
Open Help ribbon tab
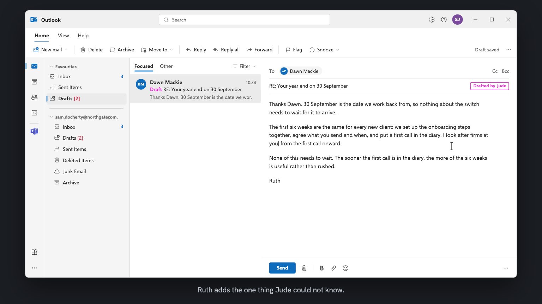83,36
